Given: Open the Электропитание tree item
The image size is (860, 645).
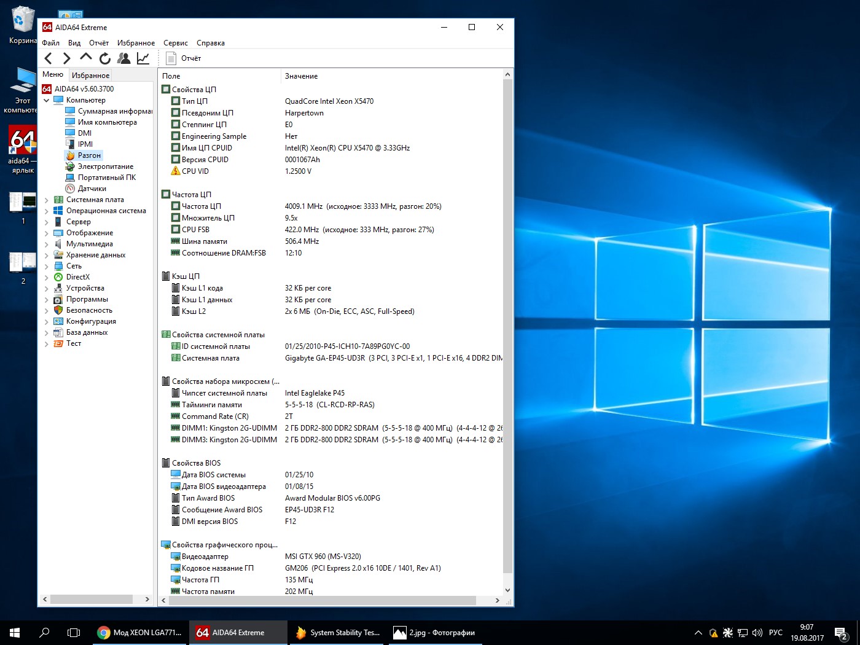Looking at the screenshot, I should [x=105, y=166].
